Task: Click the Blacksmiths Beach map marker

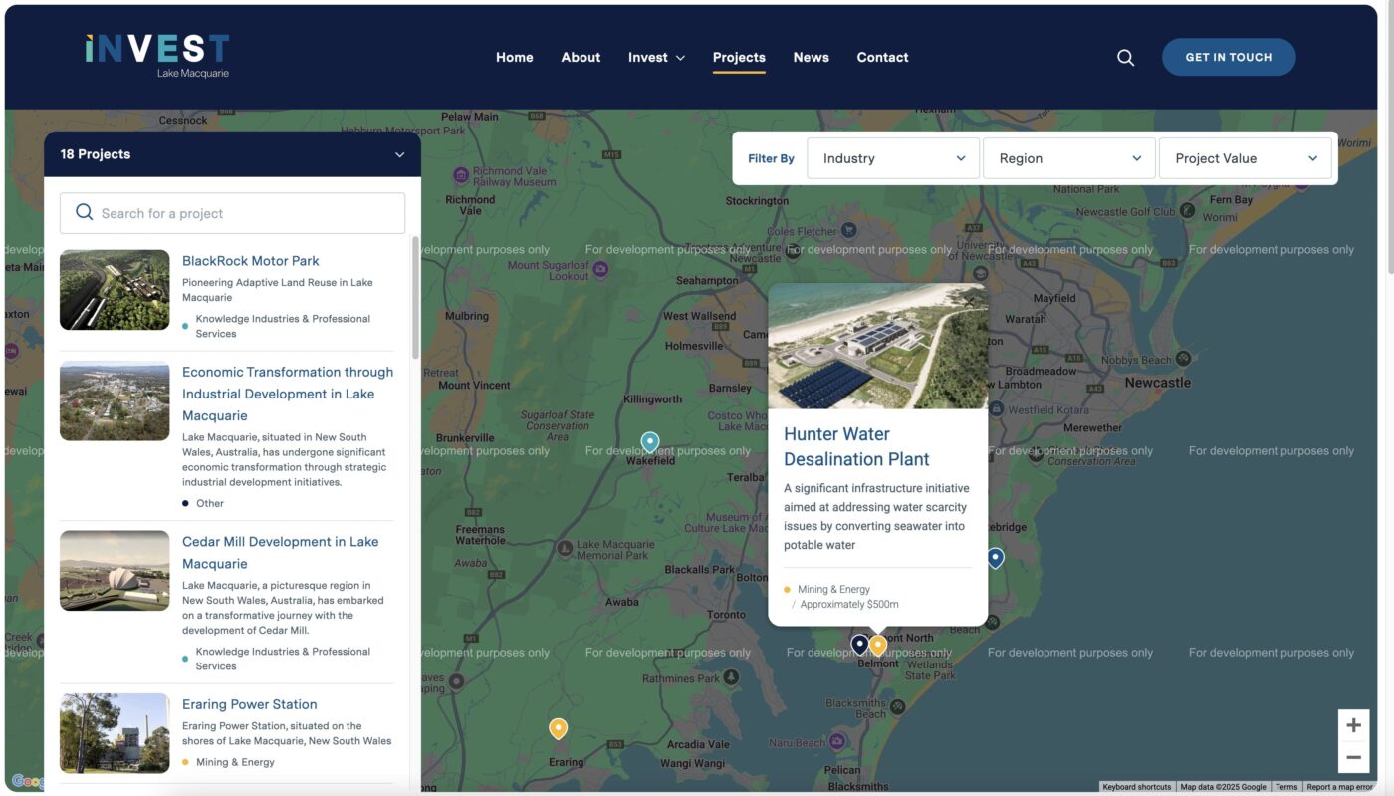Action: (x=898, y=707)
